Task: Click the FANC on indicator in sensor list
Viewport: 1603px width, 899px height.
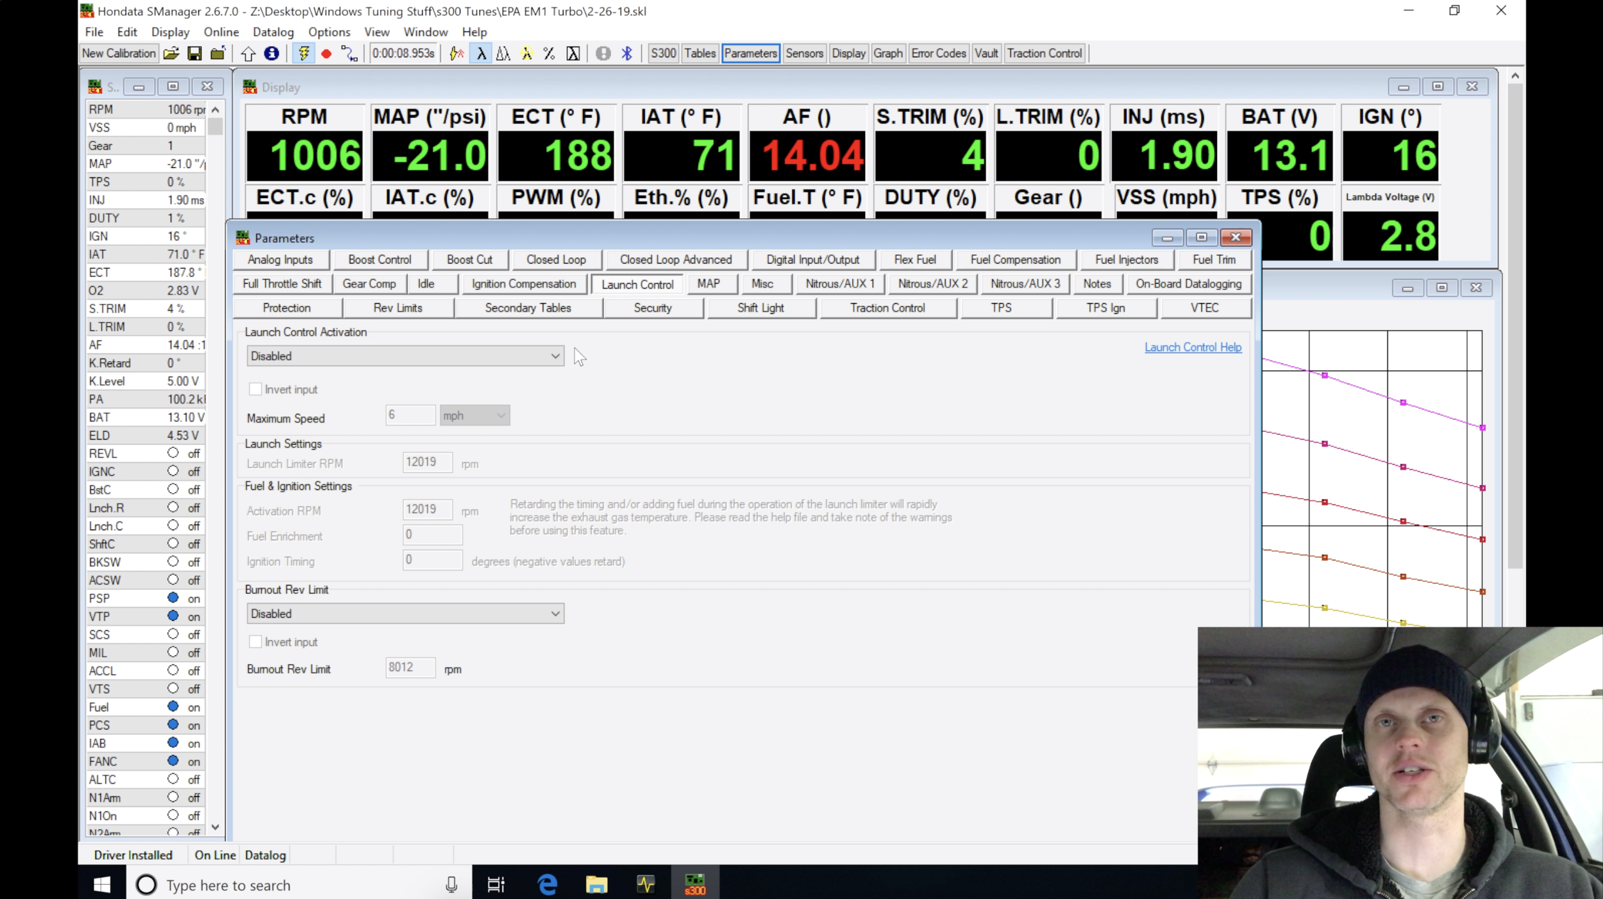Action: pos(172,761)
